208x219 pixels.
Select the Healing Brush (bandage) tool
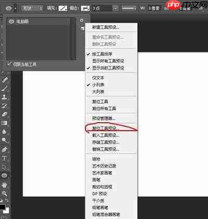click(5, 80)
